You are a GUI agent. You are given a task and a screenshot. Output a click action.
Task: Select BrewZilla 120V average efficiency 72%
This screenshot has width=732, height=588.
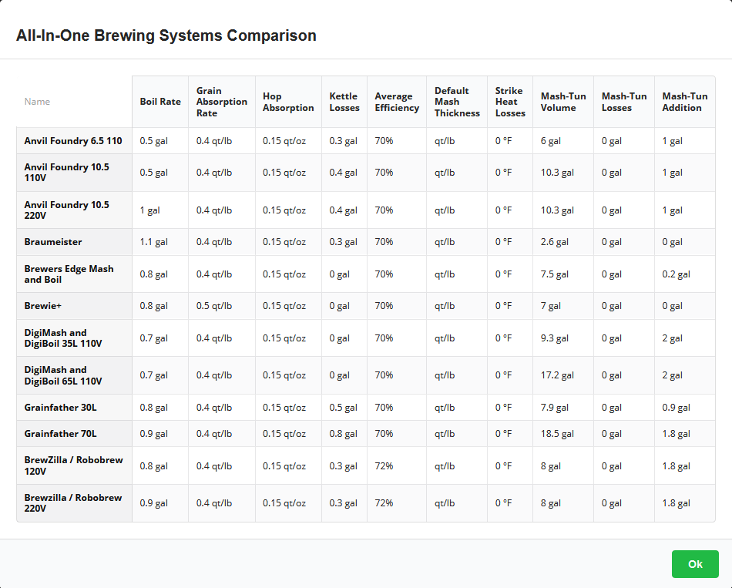(x=384, y=465)
